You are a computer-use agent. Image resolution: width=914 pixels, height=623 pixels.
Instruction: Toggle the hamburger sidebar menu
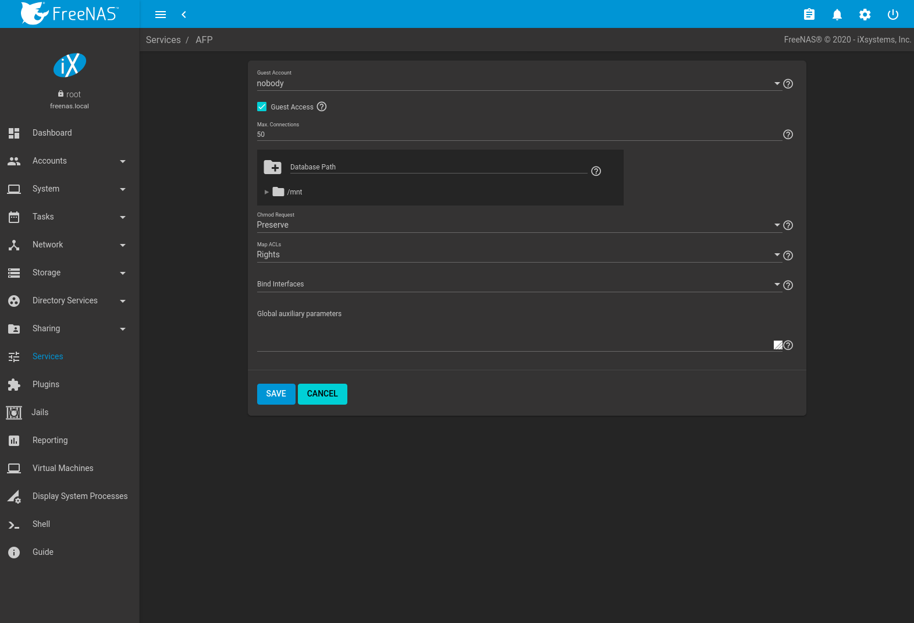pyautogui.click(x=161, y=15)
